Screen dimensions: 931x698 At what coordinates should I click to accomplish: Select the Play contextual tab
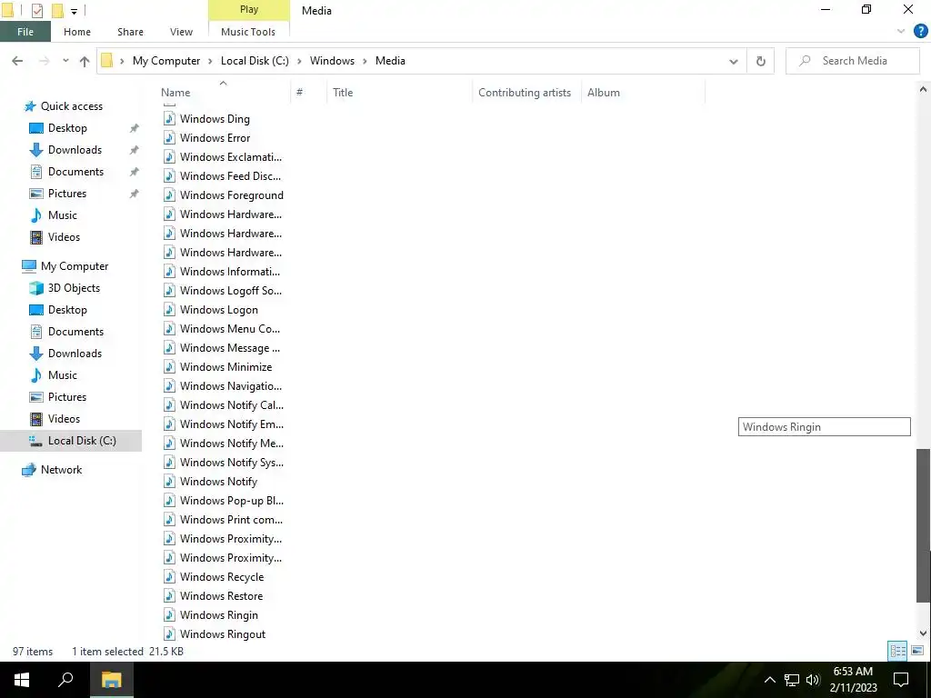coord(249,9)
